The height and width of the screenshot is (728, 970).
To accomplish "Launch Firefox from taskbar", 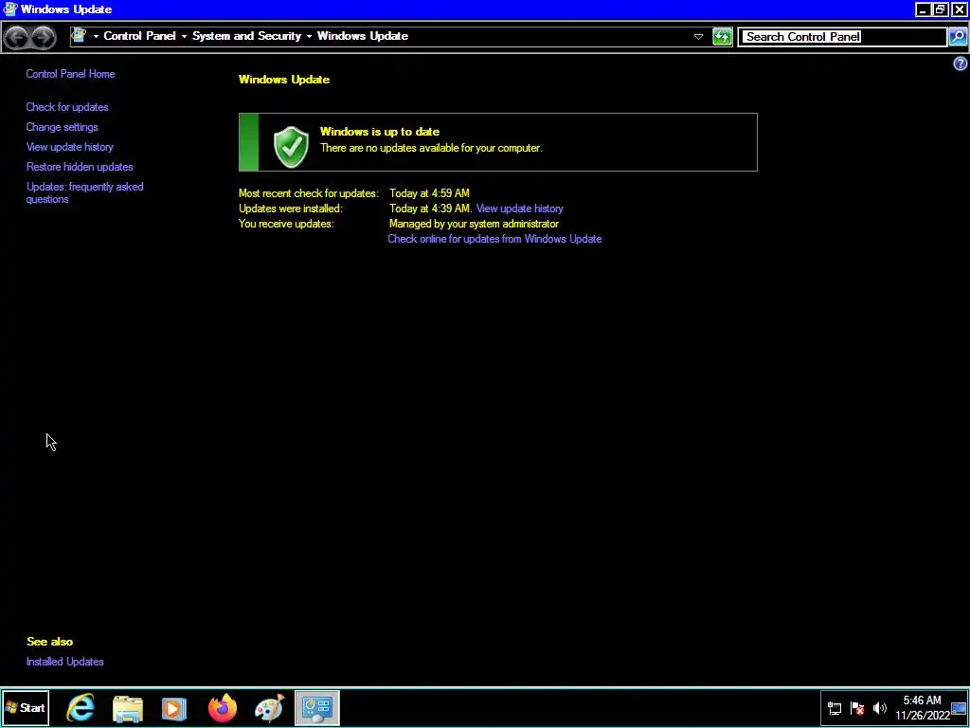I will (222, 707).
